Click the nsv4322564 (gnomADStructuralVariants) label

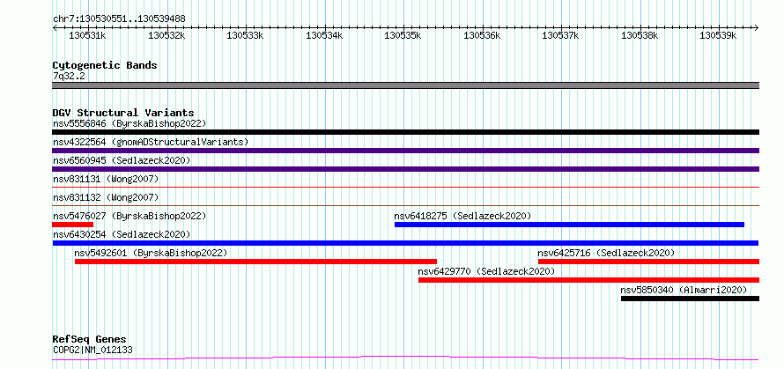(151, 142)
